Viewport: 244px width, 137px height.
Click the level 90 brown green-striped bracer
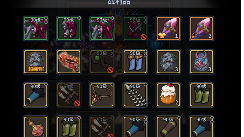pyautogui.click(x=168, y=126)
